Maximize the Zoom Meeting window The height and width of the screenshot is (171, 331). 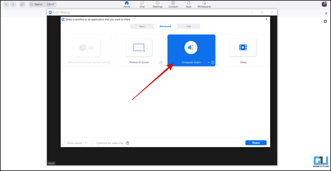tap(262, 12)
